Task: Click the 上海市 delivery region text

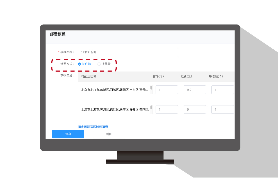Action: (115, 110)
